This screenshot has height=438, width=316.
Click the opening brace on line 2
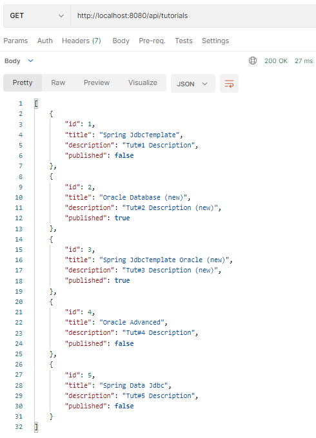[x=51, y=114]
